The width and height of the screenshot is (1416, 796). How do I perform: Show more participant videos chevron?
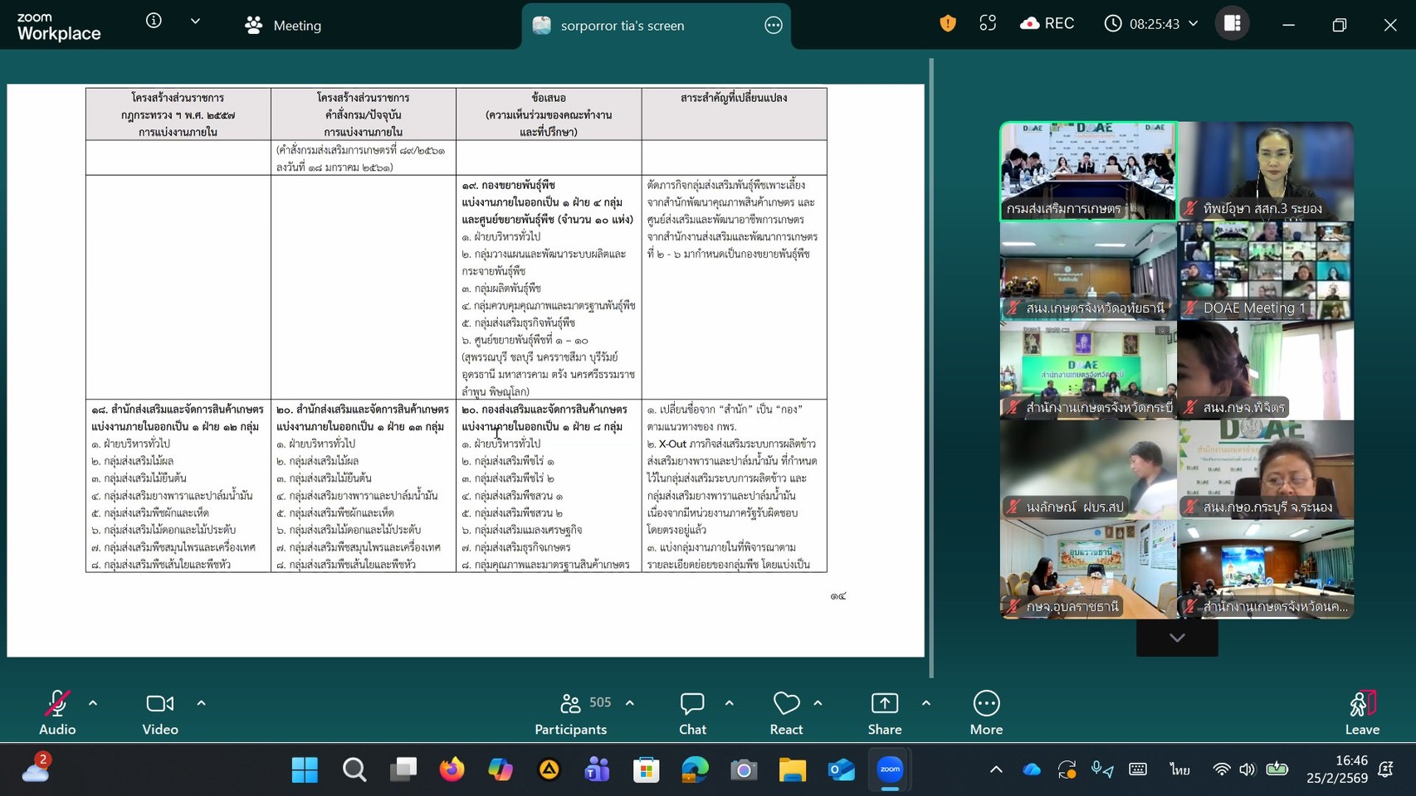point(1176,638)
